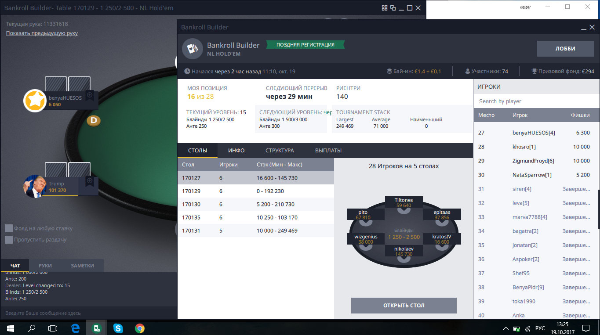Open the poker client in the taskbar
Image resolution: width=600 pixels, height=335 pixels.
click(96, 328)
